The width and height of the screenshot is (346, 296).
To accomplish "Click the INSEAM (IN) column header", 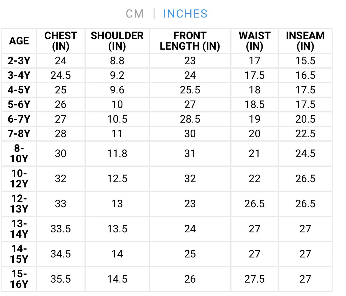I will point(305,41).
